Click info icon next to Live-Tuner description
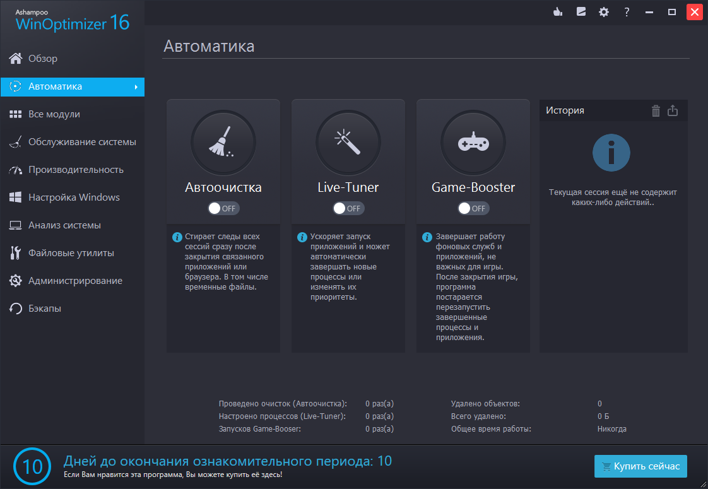Image resolution: width=708 pixels, height=489 pixels. tap(302, 237)
